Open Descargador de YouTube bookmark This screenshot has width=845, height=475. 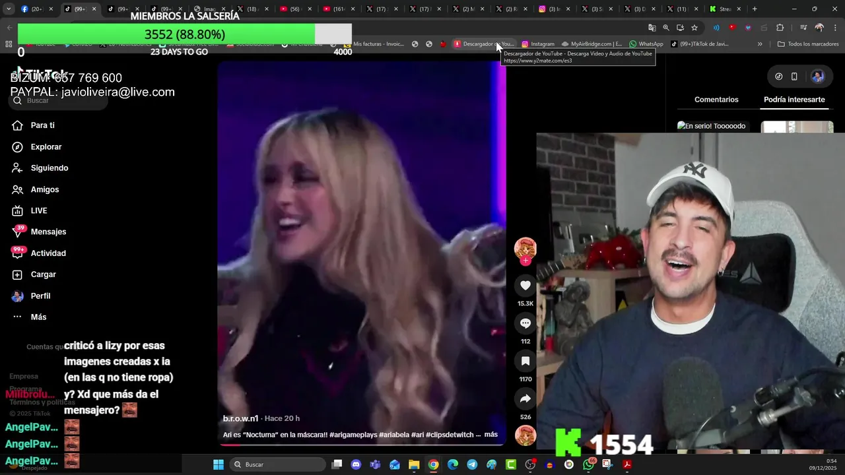coord(483,44)
